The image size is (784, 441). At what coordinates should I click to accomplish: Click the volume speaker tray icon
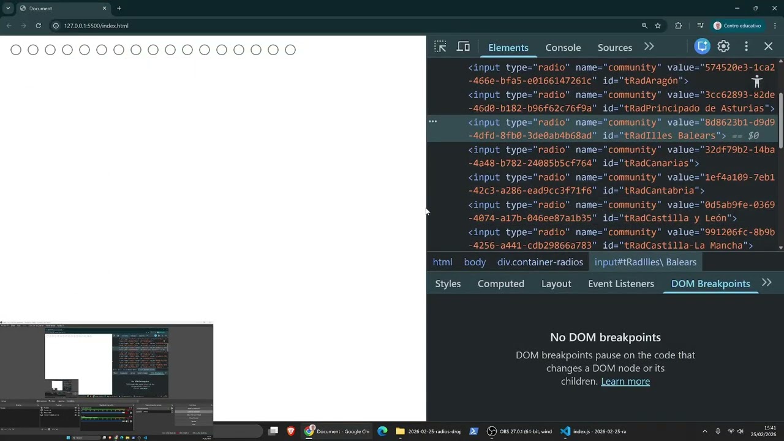point(741,431)
